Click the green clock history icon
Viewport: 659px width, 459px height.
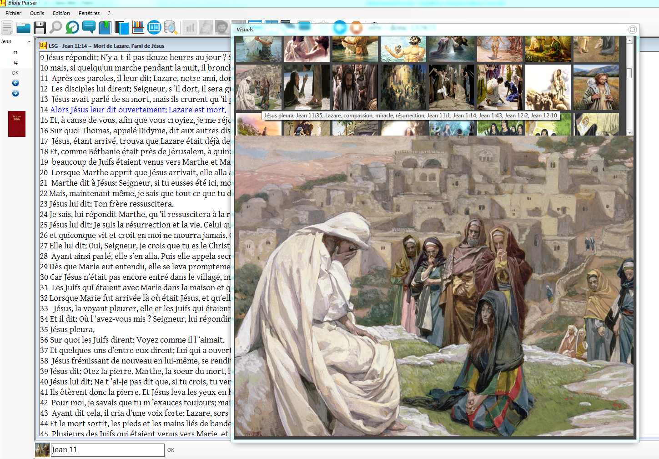(72, 27)
